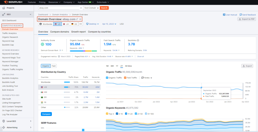Viewport: 258px width, 132px height.
Task: Click the September 2022 chart point
Action: (x=201, y=88)
